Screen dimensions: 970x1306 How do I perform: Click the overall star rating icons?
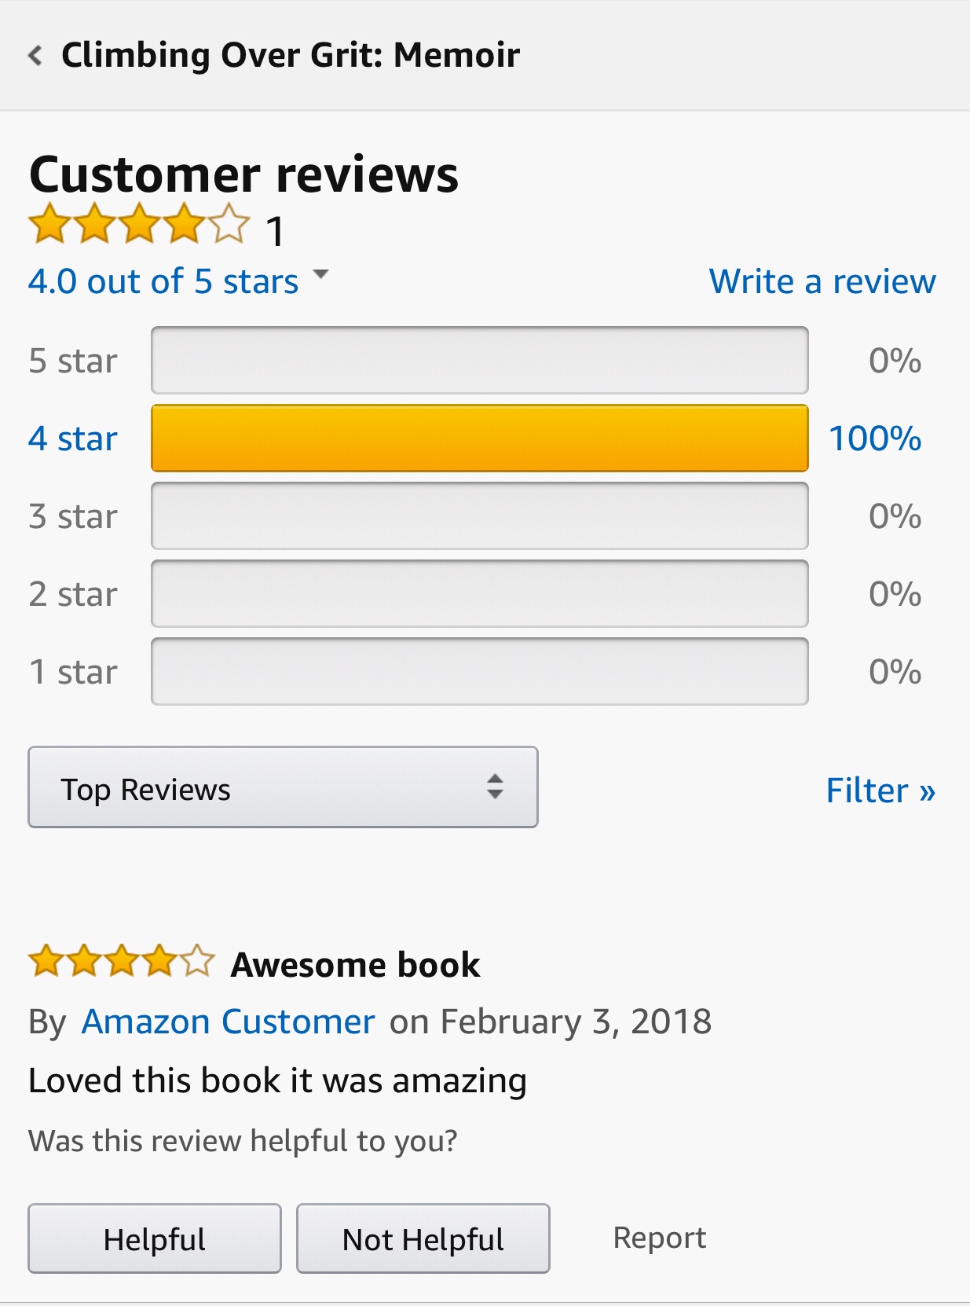[x=139, y=224]
